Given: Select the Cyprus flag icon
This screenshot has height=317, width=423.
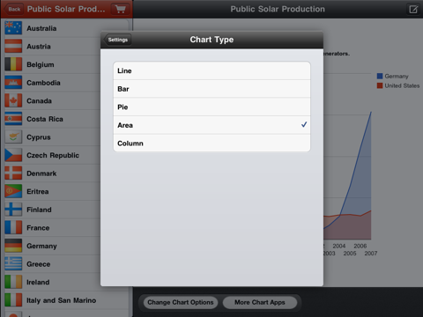Looking at the screenshot, I should (x=13, y=137).
